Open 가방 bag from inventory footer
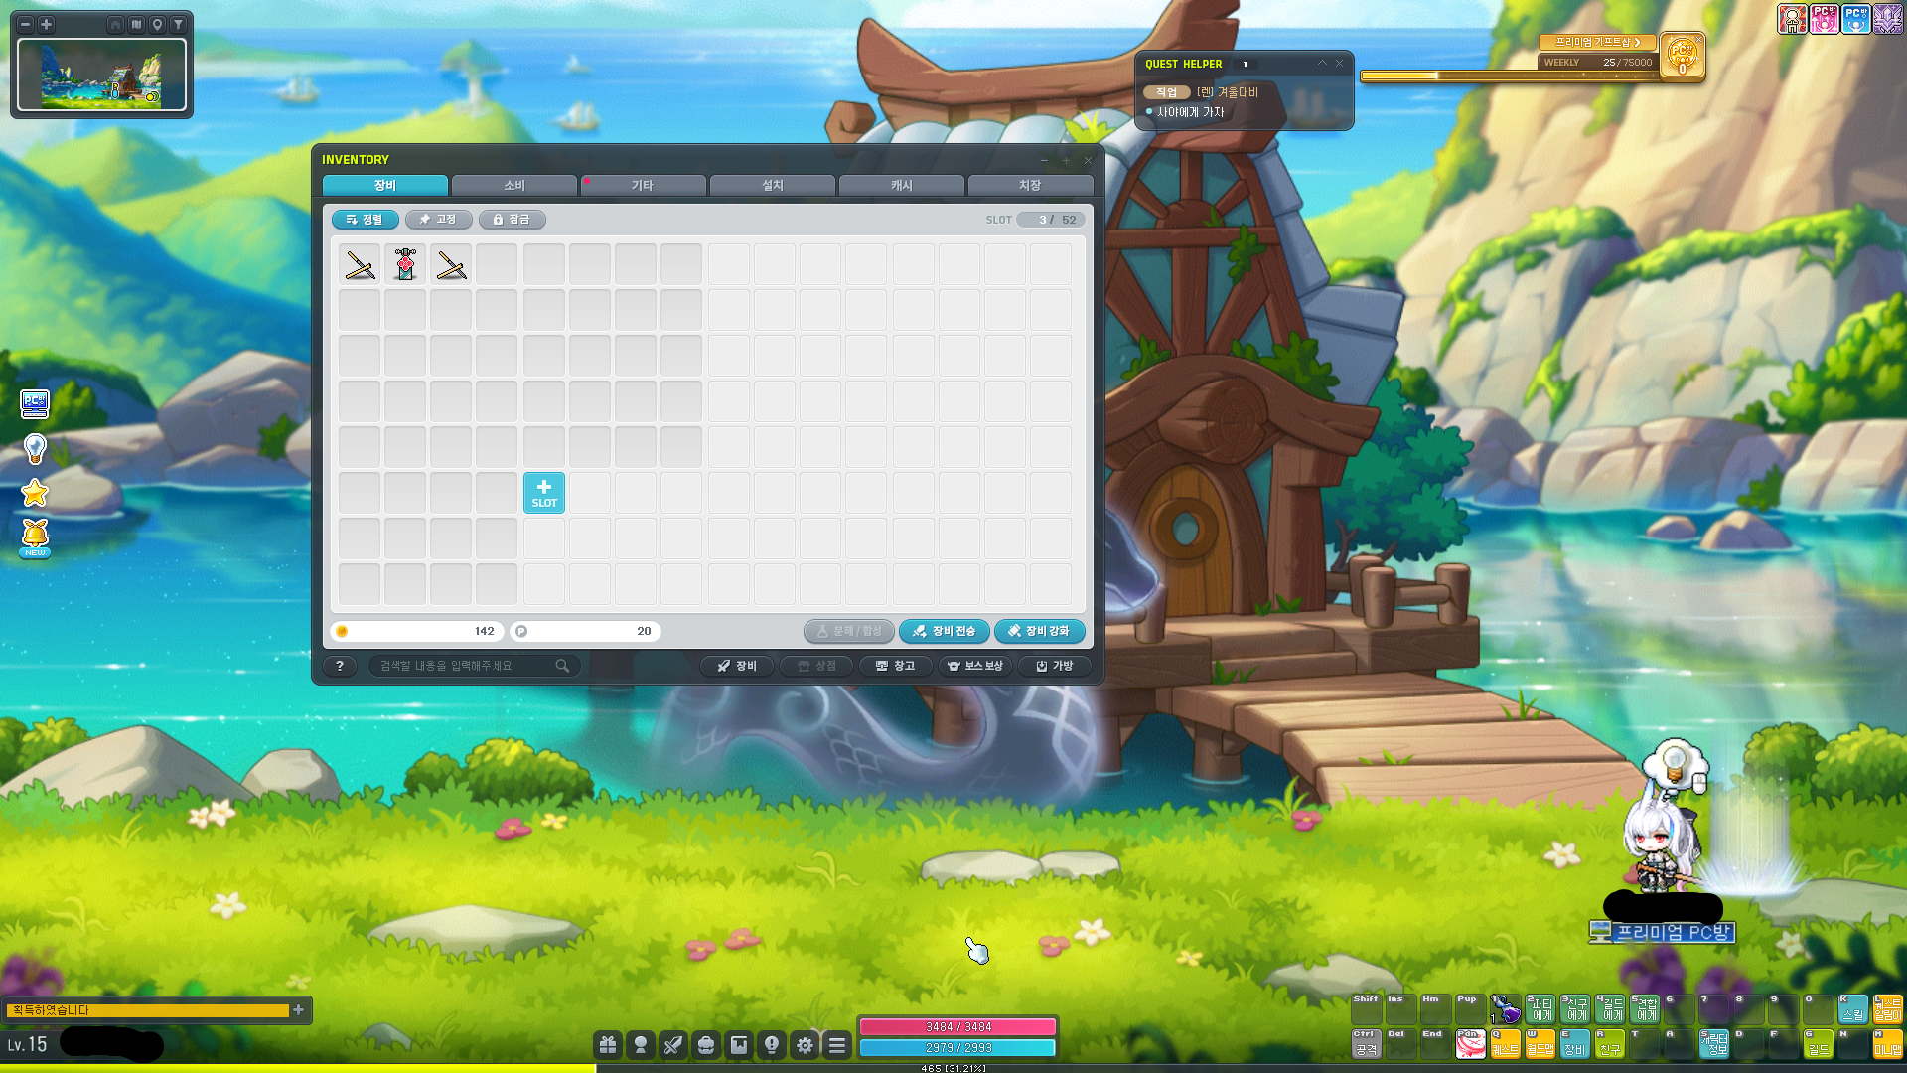Image resolution: width=1907 pixels, height=1073 pixels. tap(1055, 666)
